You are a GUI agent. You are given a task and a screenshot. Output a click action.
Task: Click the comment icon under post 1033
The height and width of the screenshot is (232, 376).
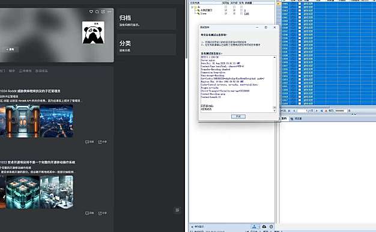coord(89,213)
